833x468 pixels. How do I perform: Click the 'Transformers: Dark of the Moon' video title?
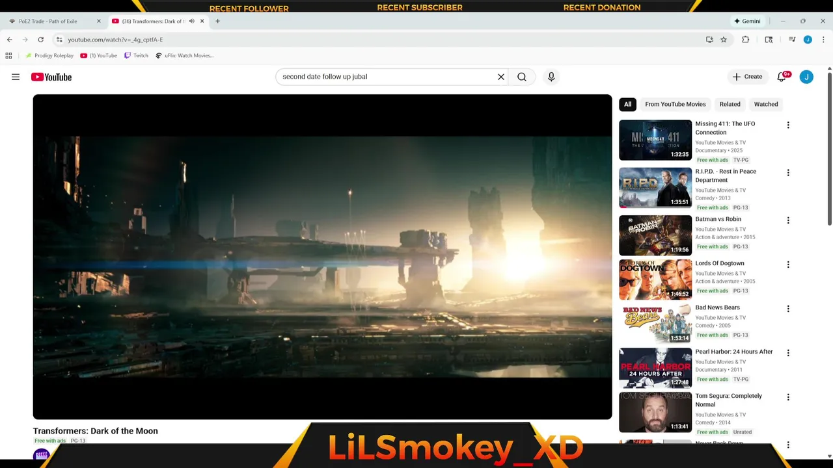point(96,431)
